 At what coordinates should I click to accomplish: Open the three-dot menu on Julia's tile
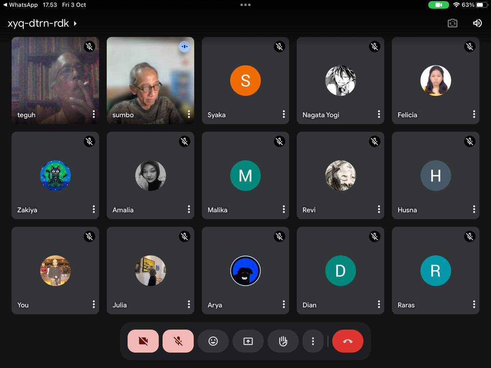(189, 304)
